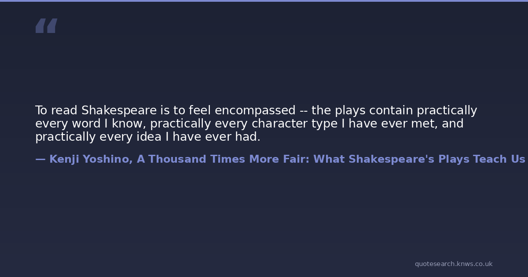This screenshot has height=277, width=528.
Task: Click the quotesearch.knws.co.uk watermark link
Action: (x=453, y=264)
